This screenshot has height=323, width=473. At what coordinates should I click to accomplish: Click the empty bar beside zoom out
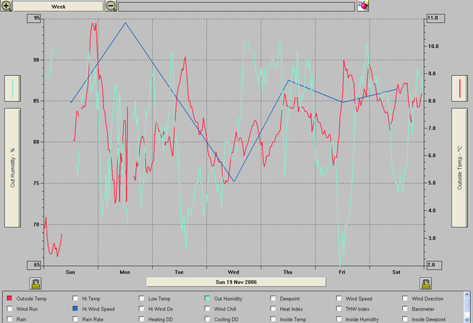click(236, 6)
